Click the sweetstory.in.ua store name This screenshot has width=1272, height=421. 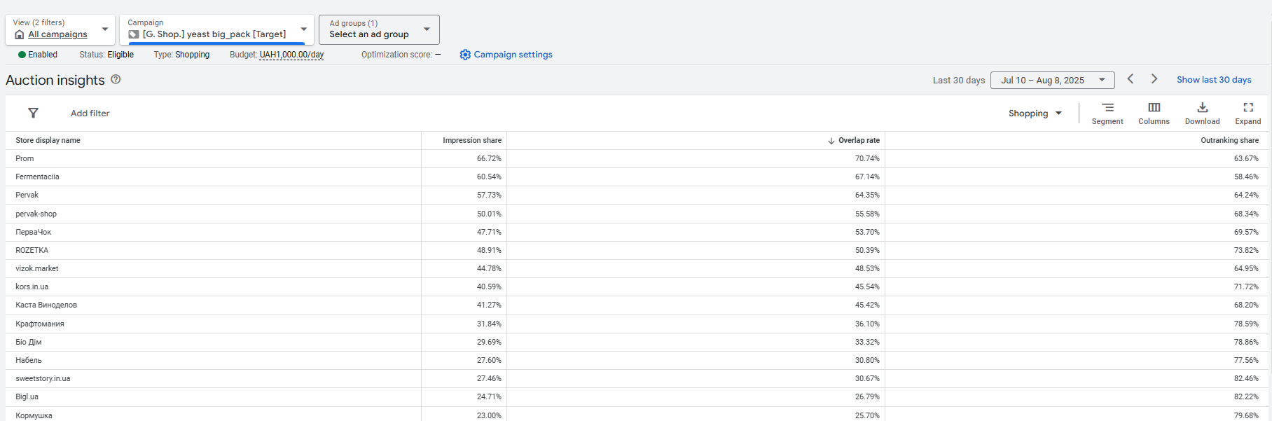(43, 379)
